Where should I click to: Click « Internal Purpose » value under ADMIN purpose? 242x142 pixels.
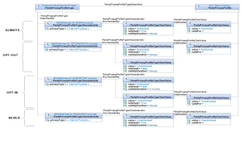pyautogui.click(x=78, y=29)
